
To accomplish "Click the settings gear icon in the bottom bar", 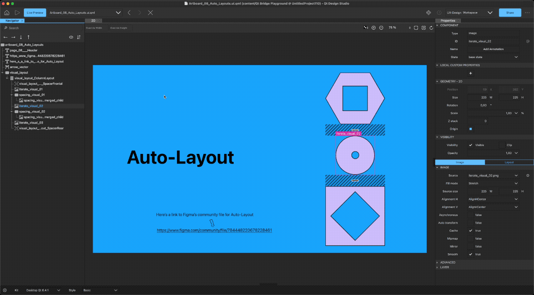I will (x=5, y=290).
